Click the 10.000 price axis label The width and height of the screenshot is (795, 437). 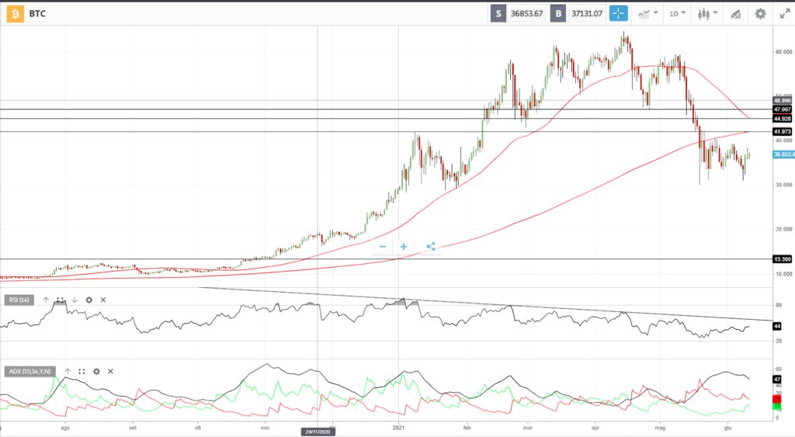(x=783, y=274)
